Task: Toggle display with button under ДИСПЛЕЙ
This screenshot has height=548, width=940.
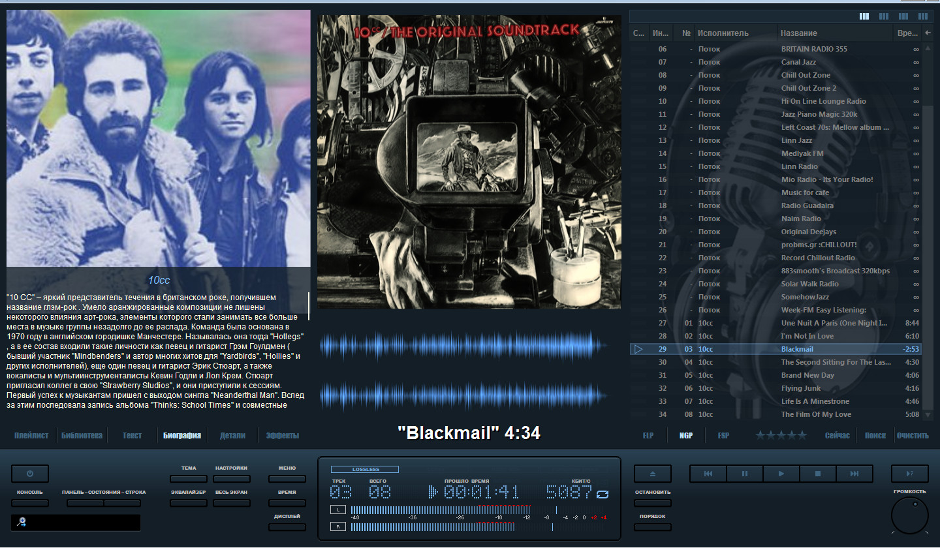Action: tap(287, 527)
